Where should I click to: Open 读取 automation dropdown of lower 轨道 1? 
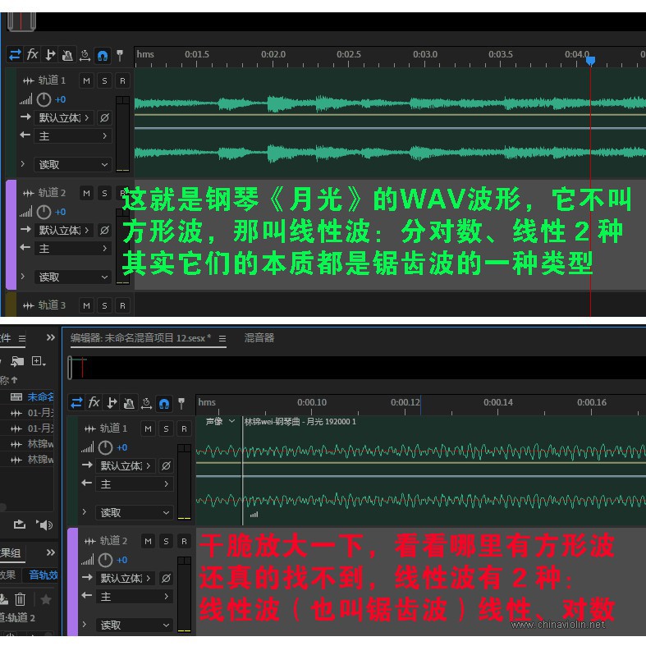click(x=135, y=512)
